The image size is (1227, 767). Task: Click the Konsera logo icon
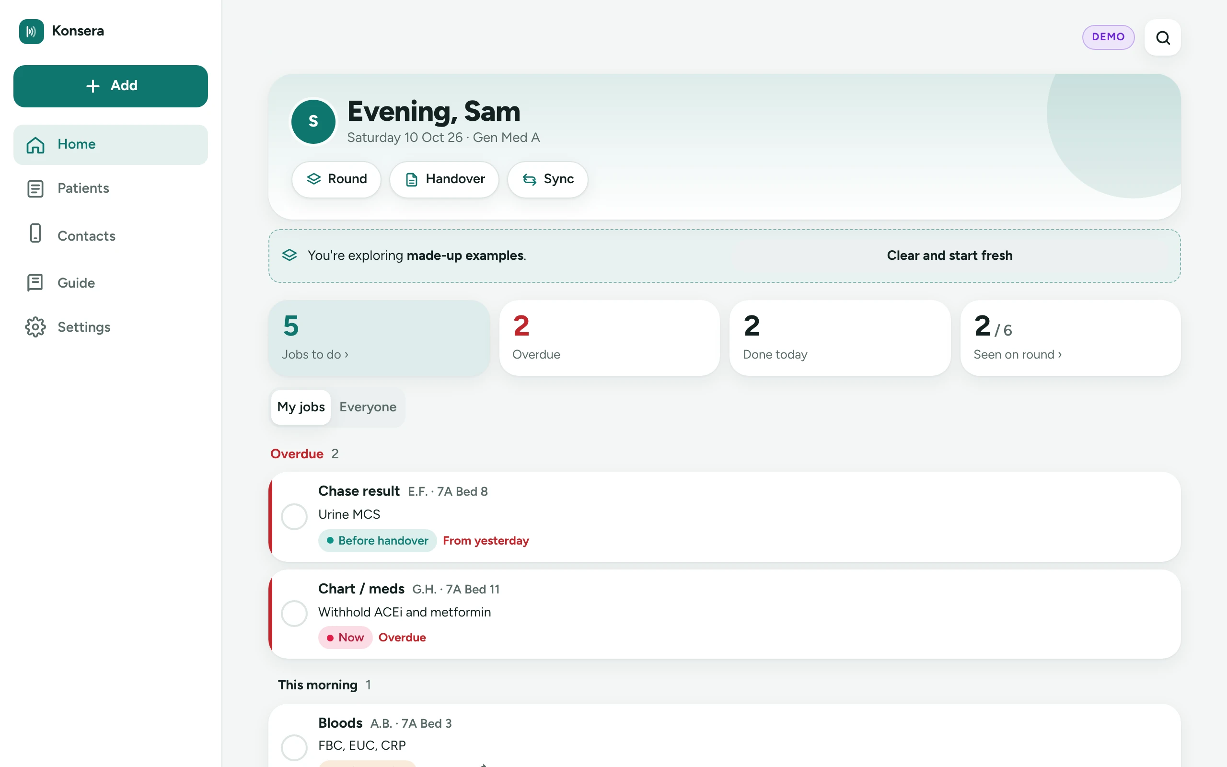point(32,32)
